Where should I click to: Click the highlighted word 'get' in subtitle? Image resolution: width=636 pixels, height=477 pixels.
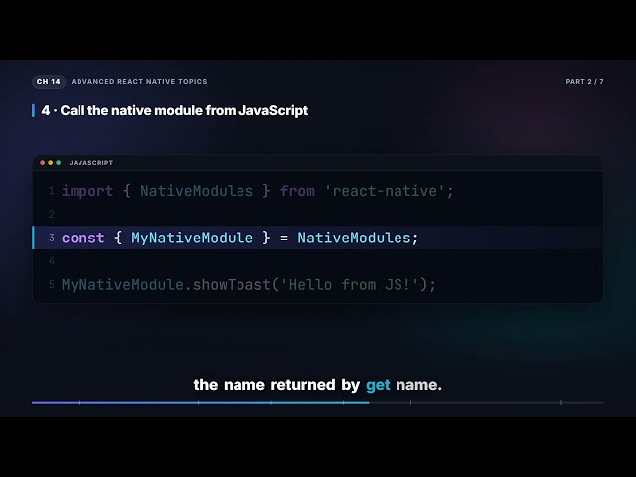pos(378,385)
